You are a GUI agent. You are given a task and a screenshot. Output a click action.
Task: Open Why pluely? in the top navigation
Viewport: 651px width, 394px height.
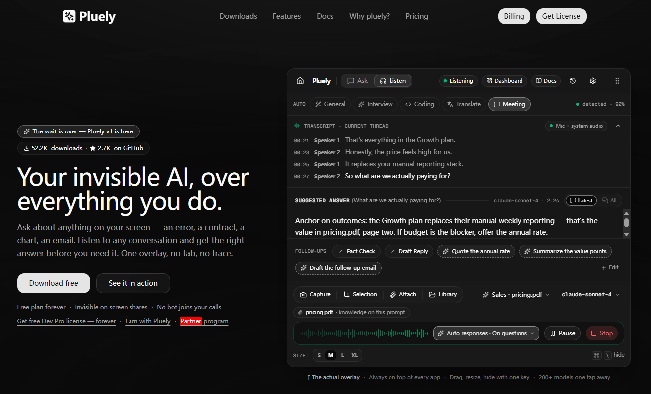click(370, 16)
